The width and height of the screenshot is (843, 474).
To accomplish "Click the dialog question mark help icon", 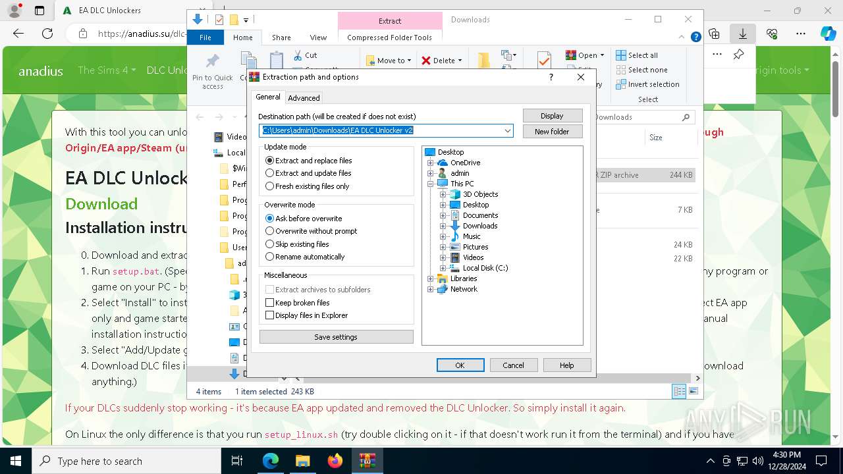I will tap(551, 77).
